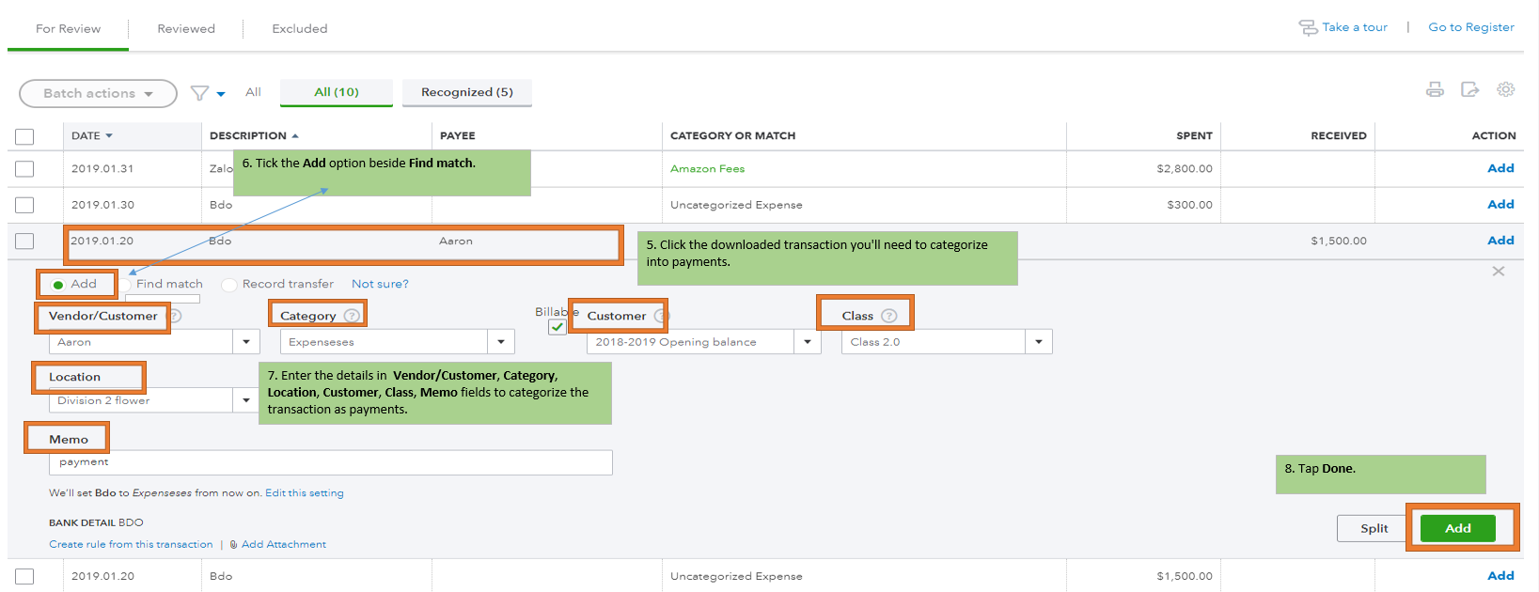Expand the Vendor/Customer Aaron dropdown arrow
1539x592 pixels.
pos(246,342)
